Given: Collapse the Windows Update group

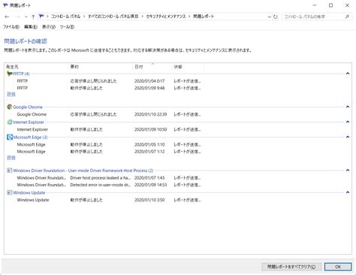Looking at the screenshot, I should click(x=348, y=192).
